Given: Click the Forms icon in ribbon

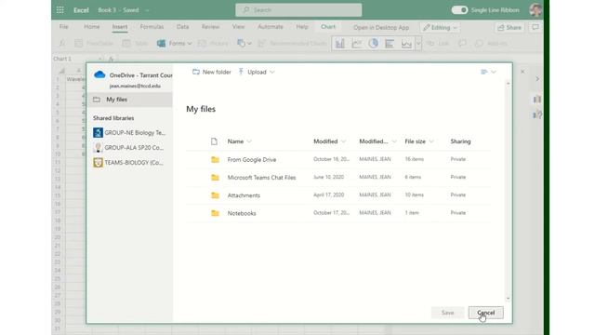Looking at the screenshot, I should pyautogui.click(x=161, y=44).
